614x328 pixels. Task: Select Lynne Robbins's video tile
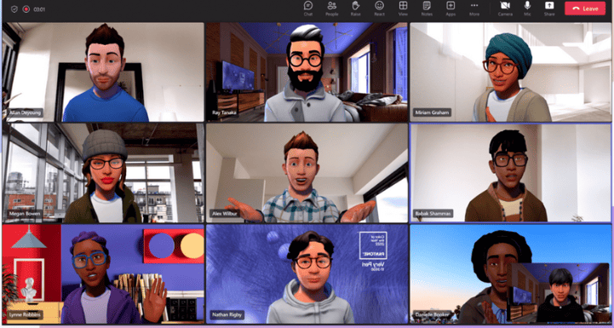tap(103, 274)
